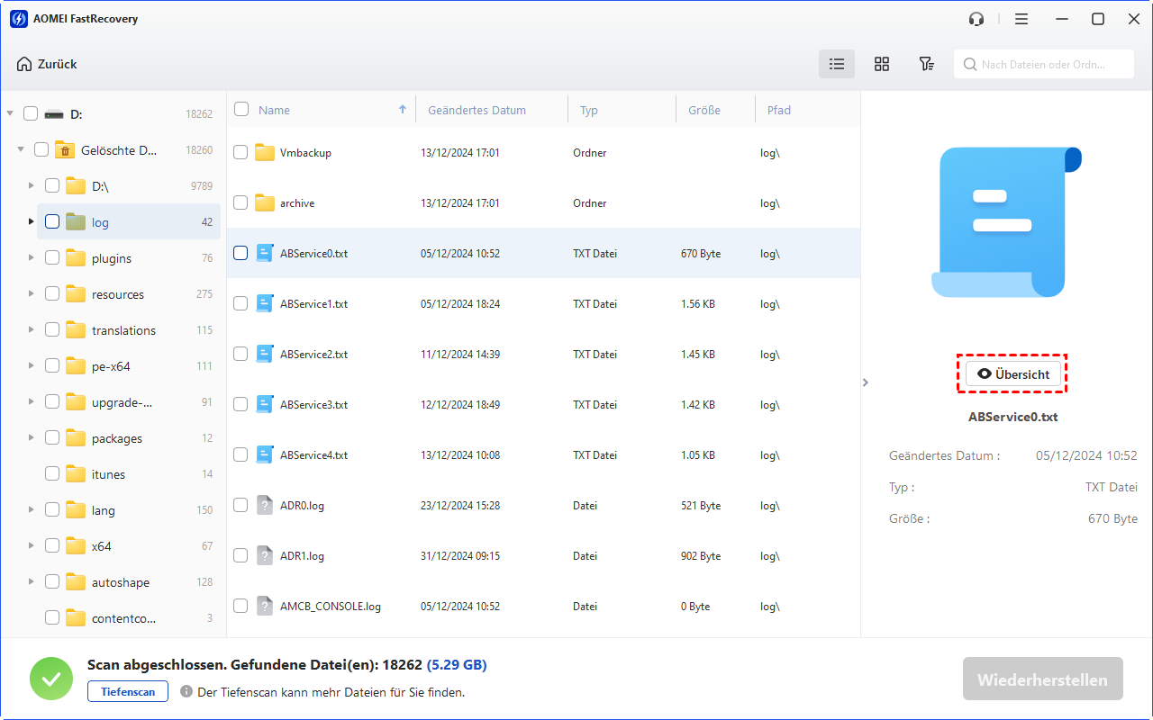The width and height of the screenshot is (1153, 720).
Task: Open the filter options icon
Action: [926, 64]
